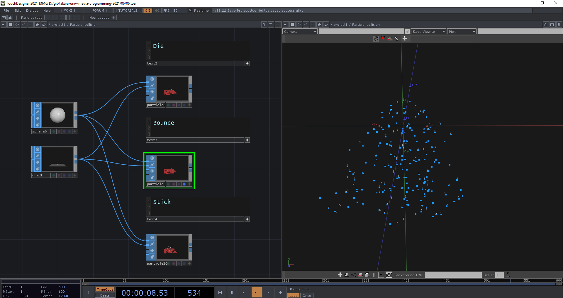
Task: Open the Dialogs menu
Action: coord(32,11)
